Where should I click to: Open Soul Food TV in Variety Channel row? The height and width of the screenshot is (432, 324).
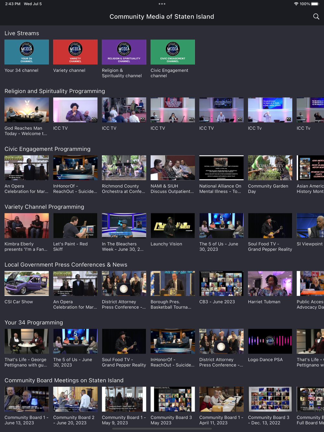[x=270, y=226]
